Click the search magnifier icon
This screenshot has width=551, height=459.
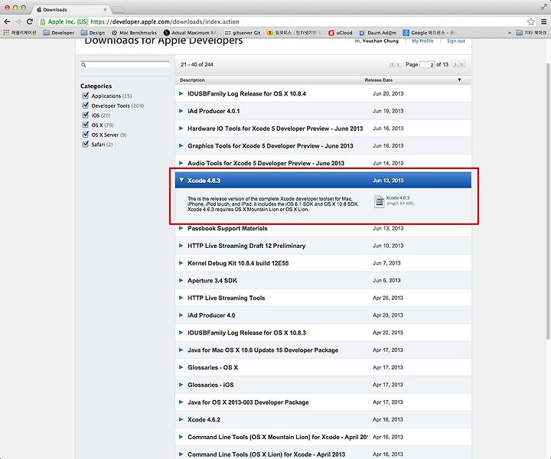tap(83, 65)
